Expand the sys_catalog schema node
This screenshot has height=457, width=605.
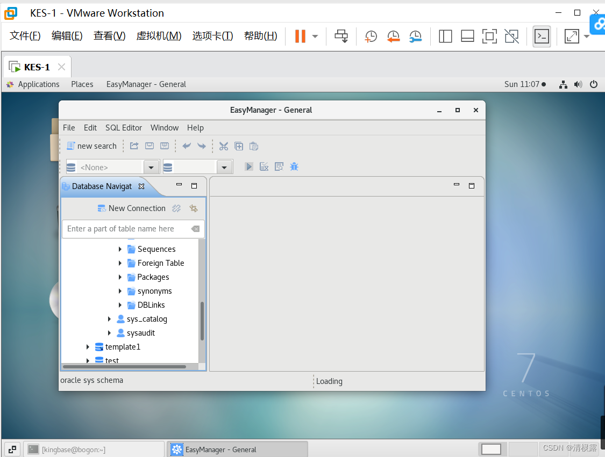click(x=109, y=319)
